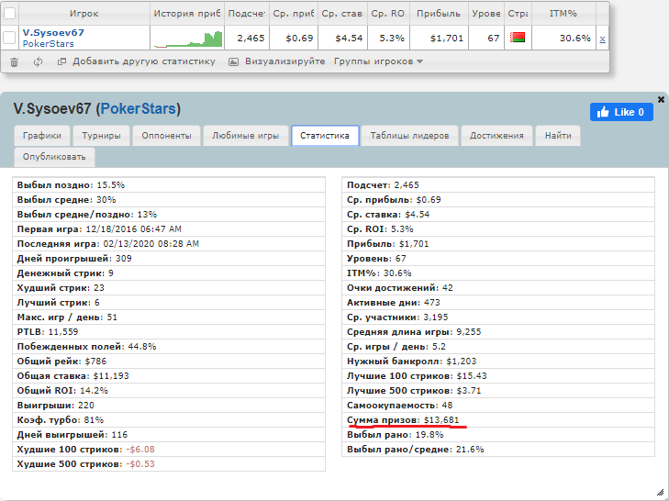
Task: Sort by Игрок column header
Action: point(84,13)
